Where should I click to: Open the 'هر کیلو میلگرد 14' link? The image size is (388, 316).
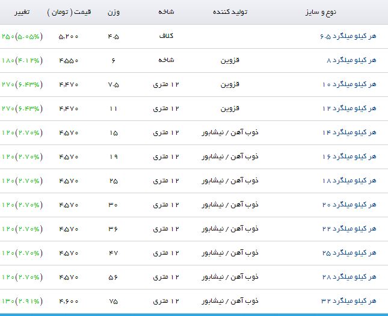[x=349, y=133]
